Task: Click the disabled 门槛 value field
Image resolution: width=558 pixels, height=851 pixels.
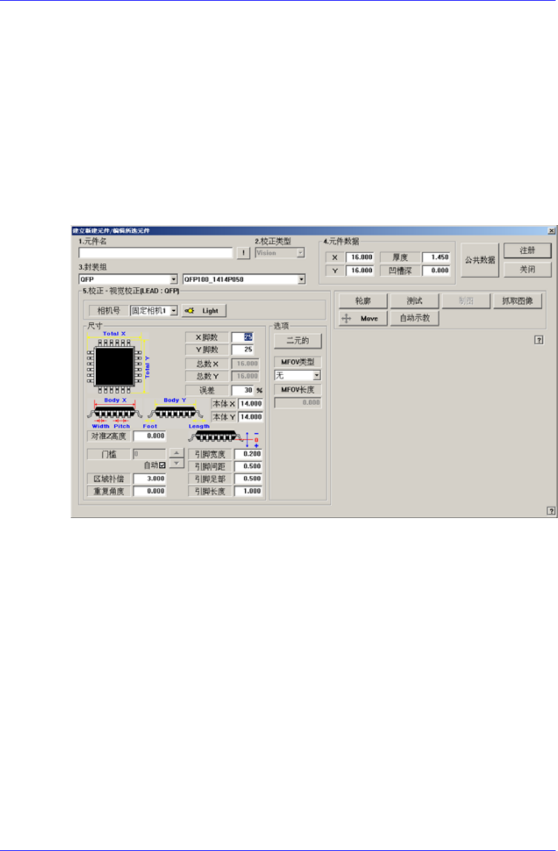Action: pos(150,454)
